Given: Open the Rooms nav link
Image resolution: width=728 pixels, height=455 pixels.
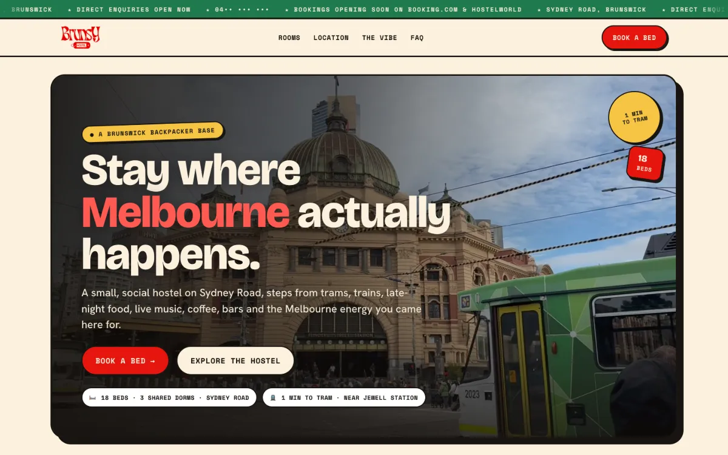Looking at the screenshot, I should (289, 38).
